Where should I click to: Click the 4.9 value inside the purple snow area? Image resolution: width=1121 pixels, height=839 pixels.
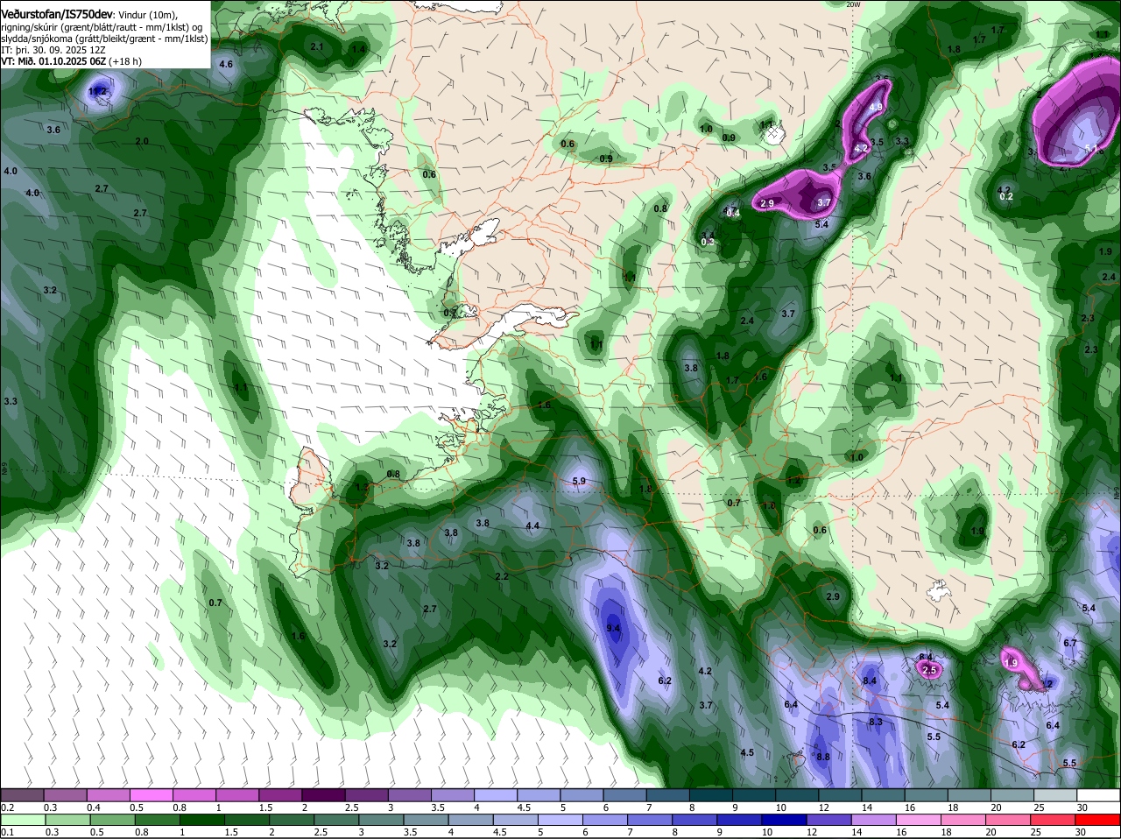(875, 108)
